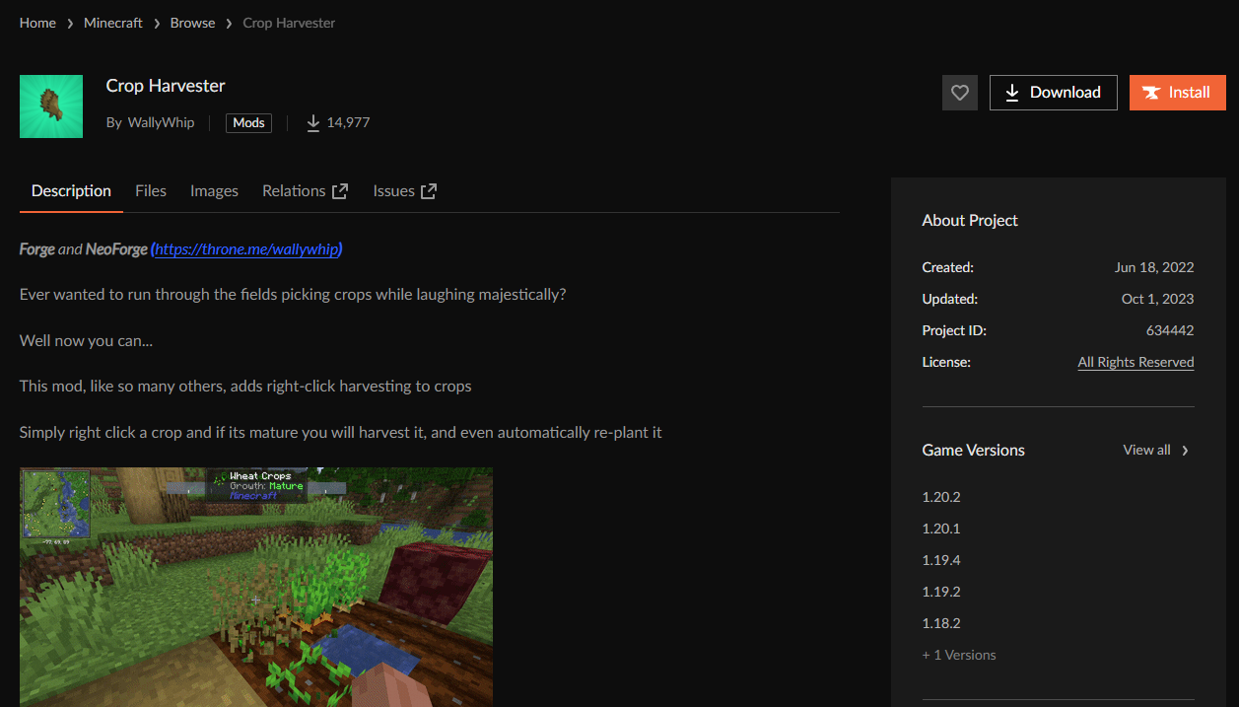Click the chevron next to View all
The height and width of the screenshot is (707, 1239).
coord(1185,451)
